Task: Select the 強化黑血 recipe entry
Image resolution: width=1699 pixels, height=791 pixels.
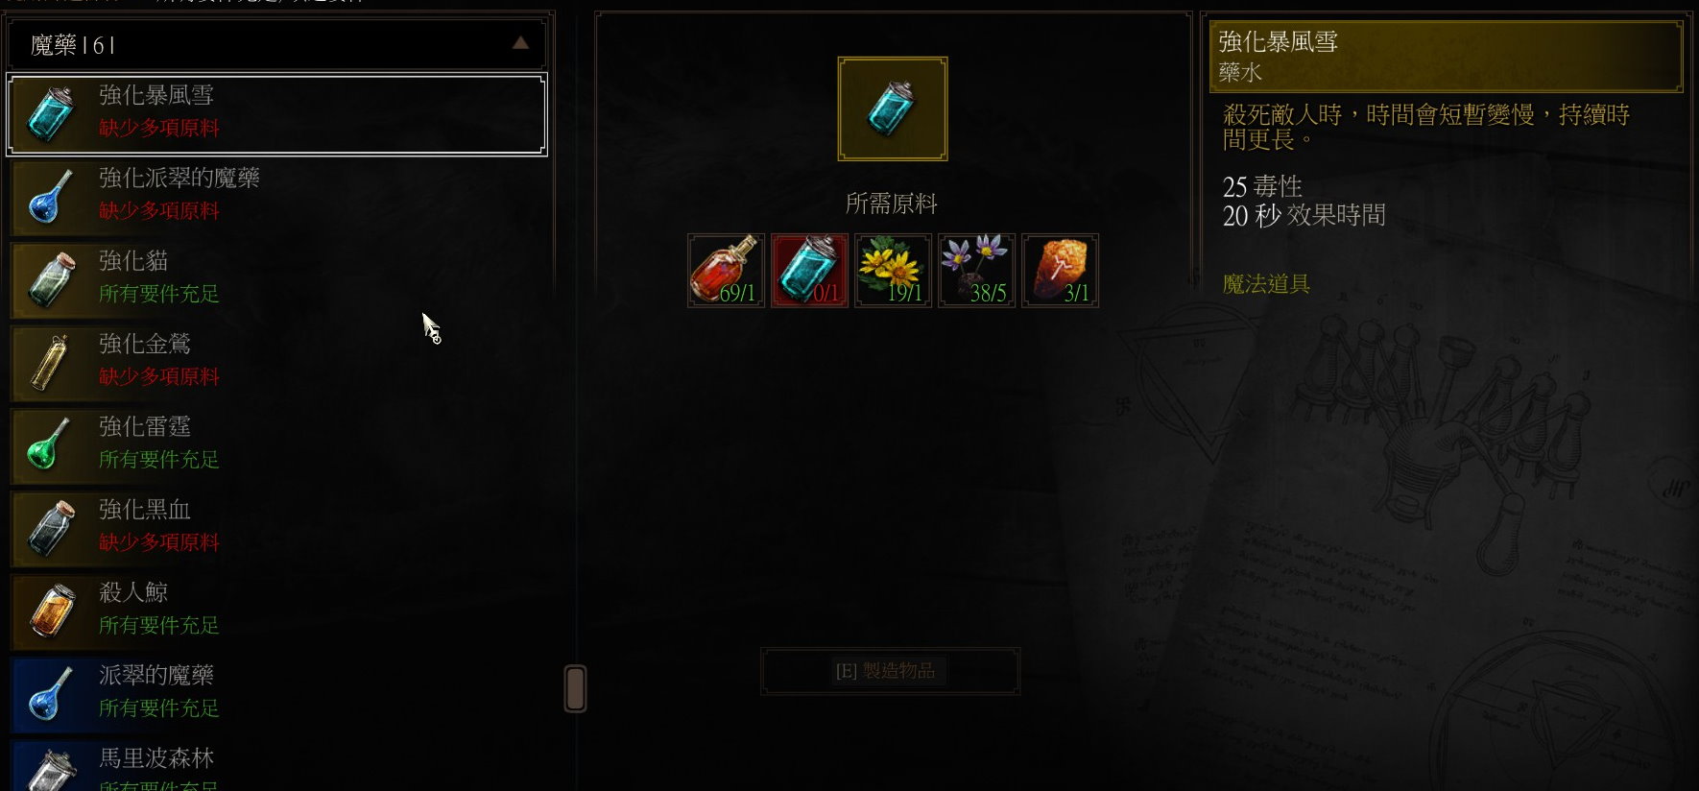Action: pos(277,527)
